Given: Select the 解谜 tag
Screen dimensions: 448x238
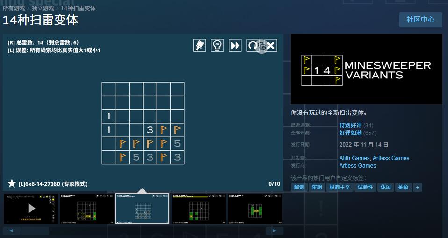Looking at the screenshot, I should click(x=299, y=187).
